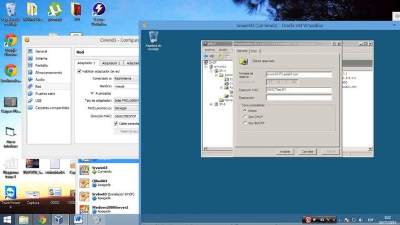The width and height of the screenshot is (400, 225).
Task: Open Archivo menu in DHCP console
Action: (x=210, y=50)
